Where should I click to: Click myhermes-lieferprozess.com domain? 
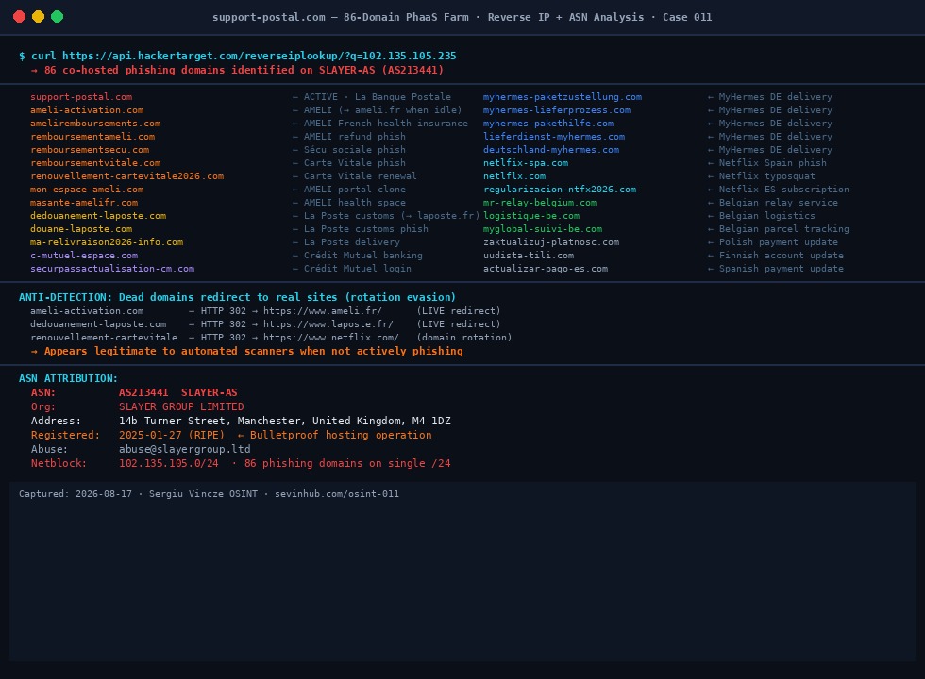556,110
